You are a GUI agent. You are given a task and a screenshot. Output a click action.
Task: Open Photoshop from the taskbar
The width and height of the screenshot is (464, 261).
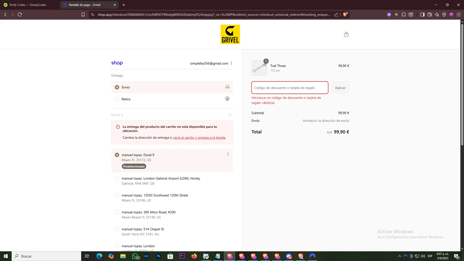point(158,256)
